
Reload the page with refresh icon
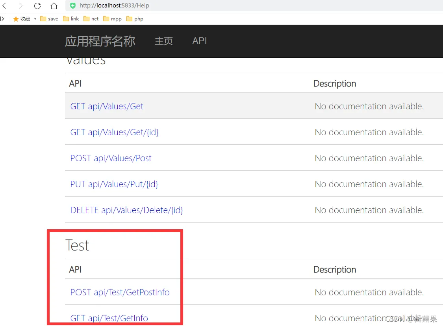pyautogui.click(x=37, y=6)
